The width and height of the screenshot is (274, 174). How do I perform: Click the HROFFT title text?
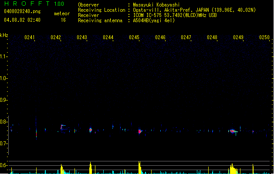click(x=27, y=3)
